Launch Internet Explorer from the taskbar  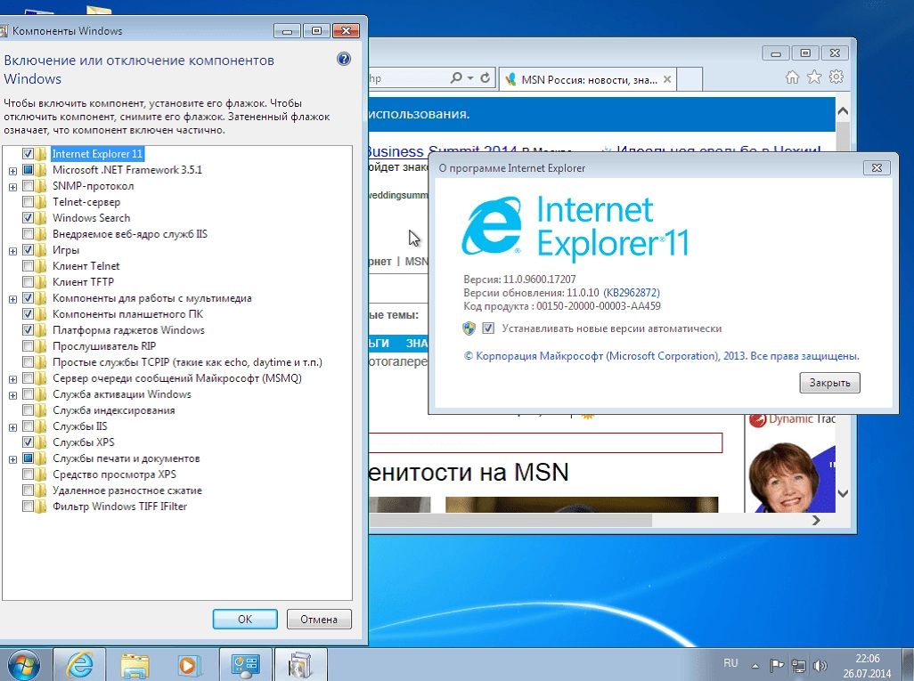pos(80,664)
